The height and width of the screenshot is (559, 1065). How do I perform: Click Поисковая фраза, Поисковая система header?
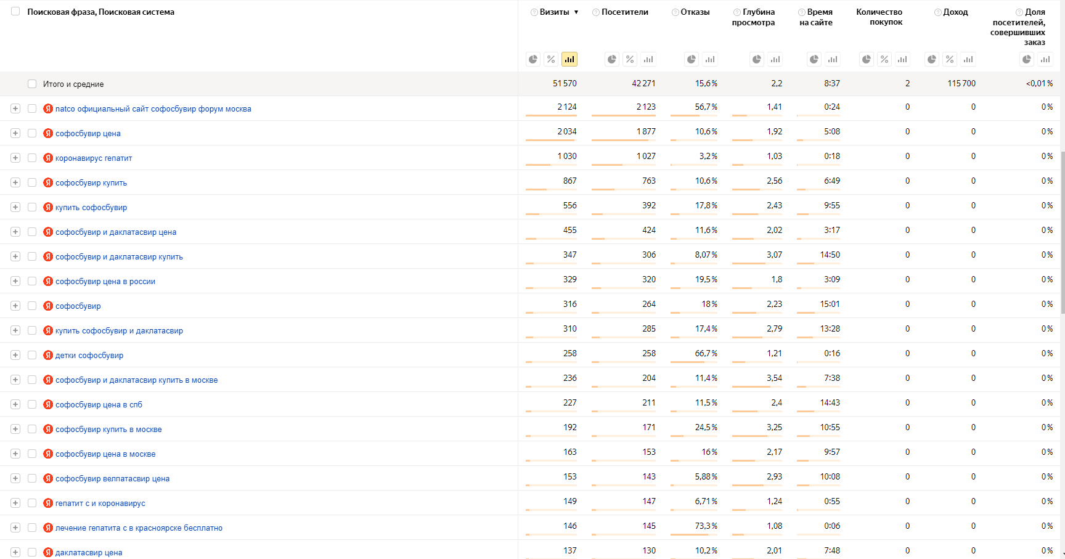coord(101,12)
